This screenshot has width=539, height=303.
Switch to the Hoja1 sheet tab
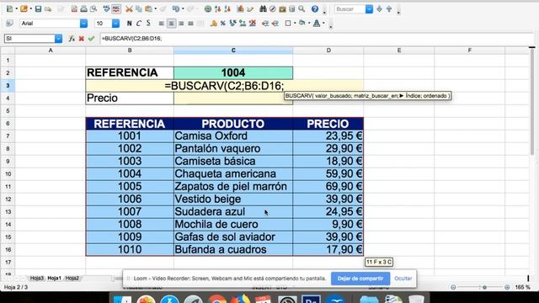[54, 279]
